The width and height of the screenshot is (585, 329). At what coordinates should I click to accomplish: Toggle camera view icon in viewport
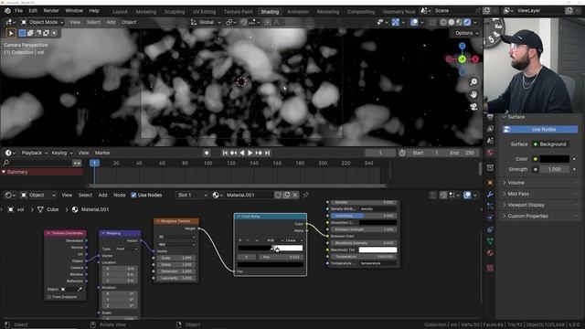tap(473, 107)
